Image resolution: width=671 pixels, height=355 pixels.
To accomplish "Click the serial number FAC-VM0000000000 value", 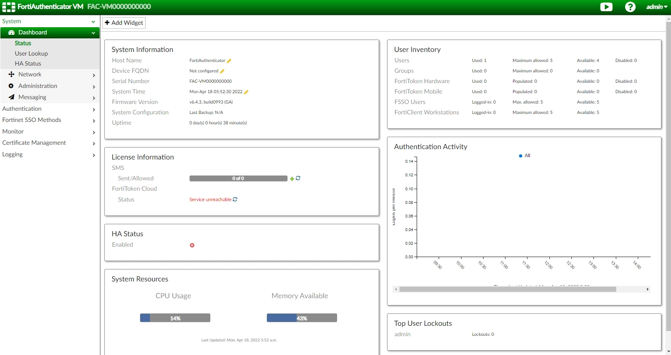I will pyautogui.click(x=210, y=81).
